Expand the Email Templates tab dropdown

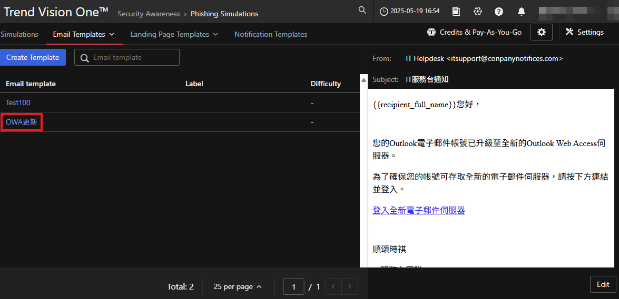point(111,35)
